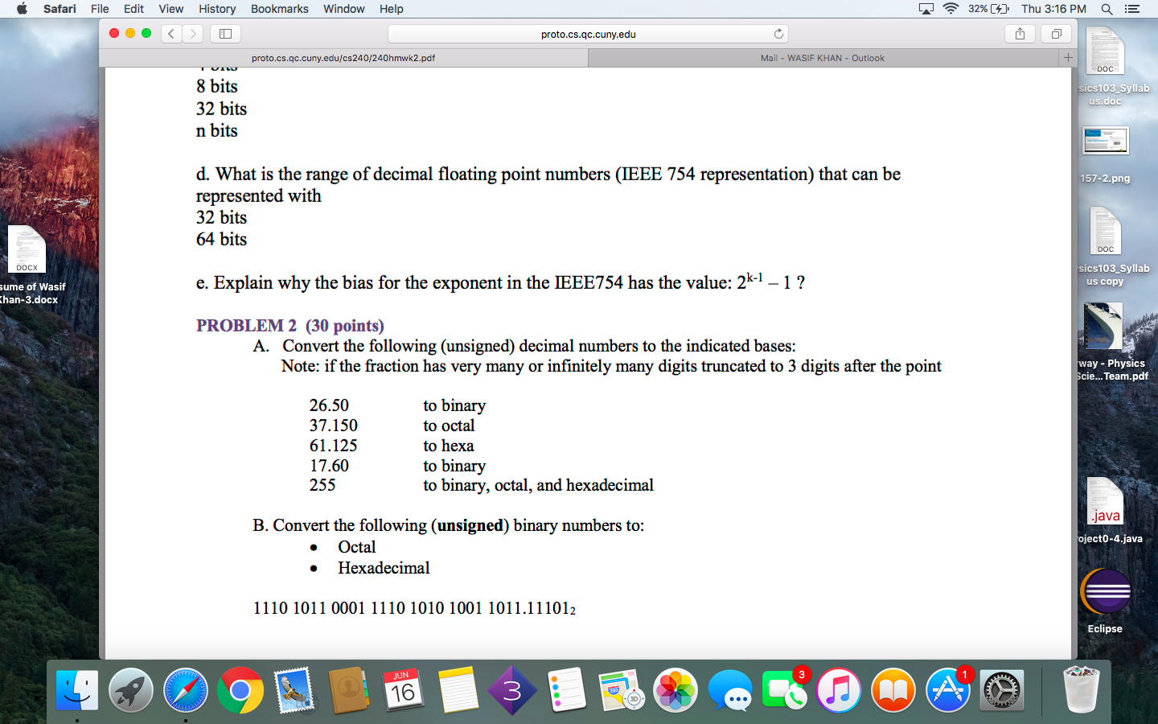The height and width of the screenshot is (724, 1158).
Task: Open the Messages app
Action: [x=730, y=690]
